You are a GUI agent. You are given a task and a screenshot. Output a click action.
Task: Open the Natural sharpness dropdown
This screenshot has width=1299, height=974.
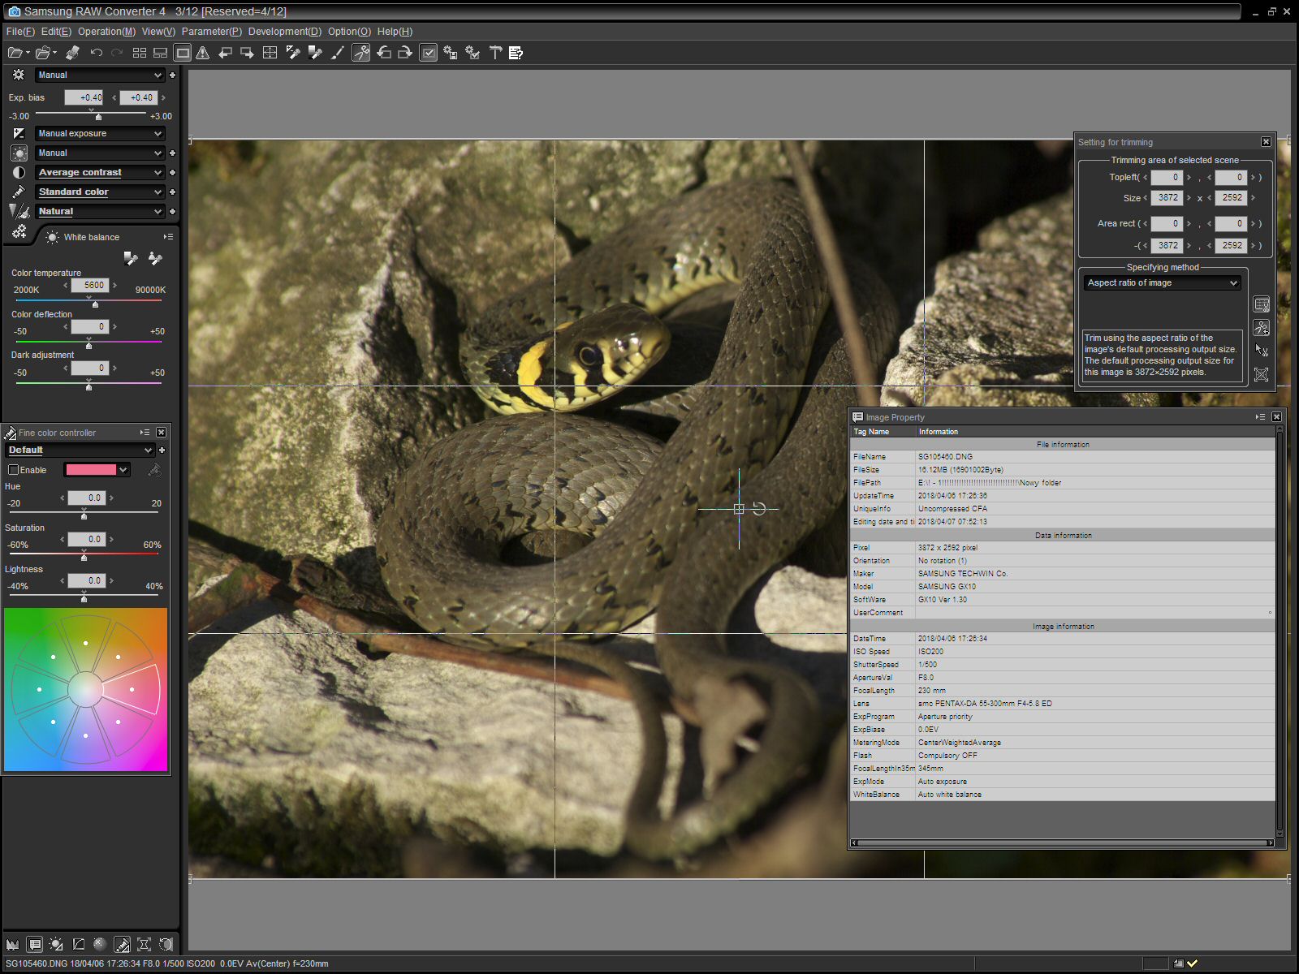point(100,211)
